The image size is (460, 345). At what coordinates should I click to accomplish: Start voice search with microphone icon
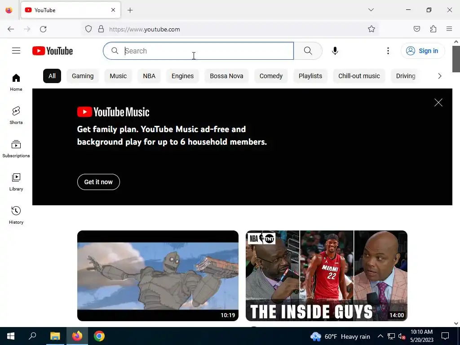coord(335,51)
